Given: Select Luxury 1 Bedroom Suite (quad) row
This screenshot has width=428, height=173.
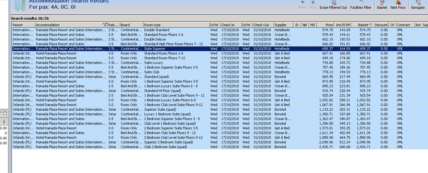Looking at the screenshot, I should pos(220,114).
